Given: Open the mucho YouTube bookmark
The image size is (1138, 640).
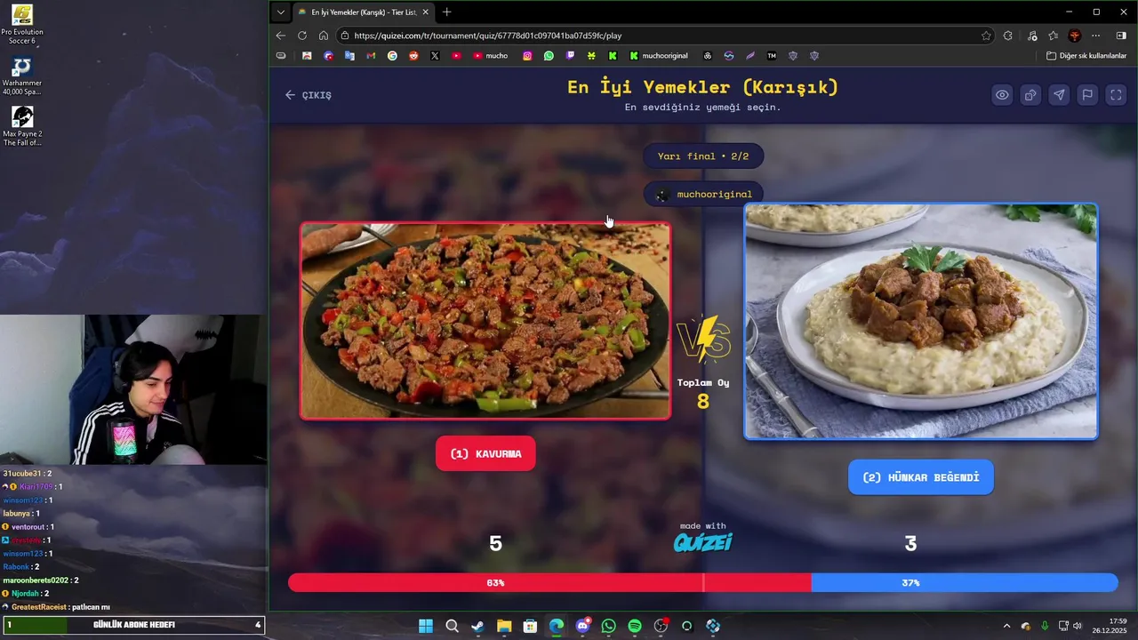Looking at the screenshot, I should click(x=491, y=56).
